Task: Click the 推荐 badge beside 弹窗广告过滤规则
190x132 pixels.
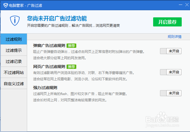Action: [x=71, y=46]
